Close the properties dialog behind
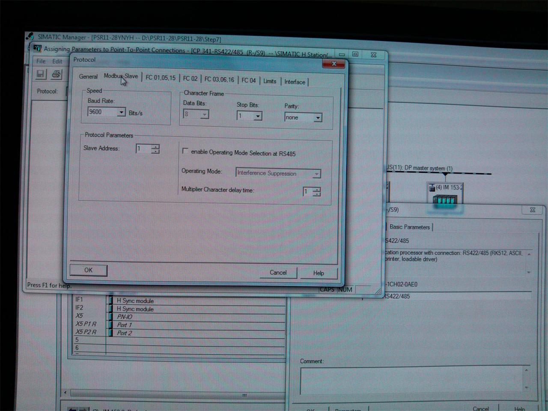Image resolution: width=548 pixels, height=411 pixels. pos(532,210)
